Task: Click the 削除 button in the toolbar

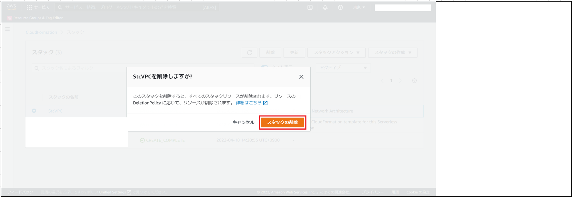Action: [270, 53]
